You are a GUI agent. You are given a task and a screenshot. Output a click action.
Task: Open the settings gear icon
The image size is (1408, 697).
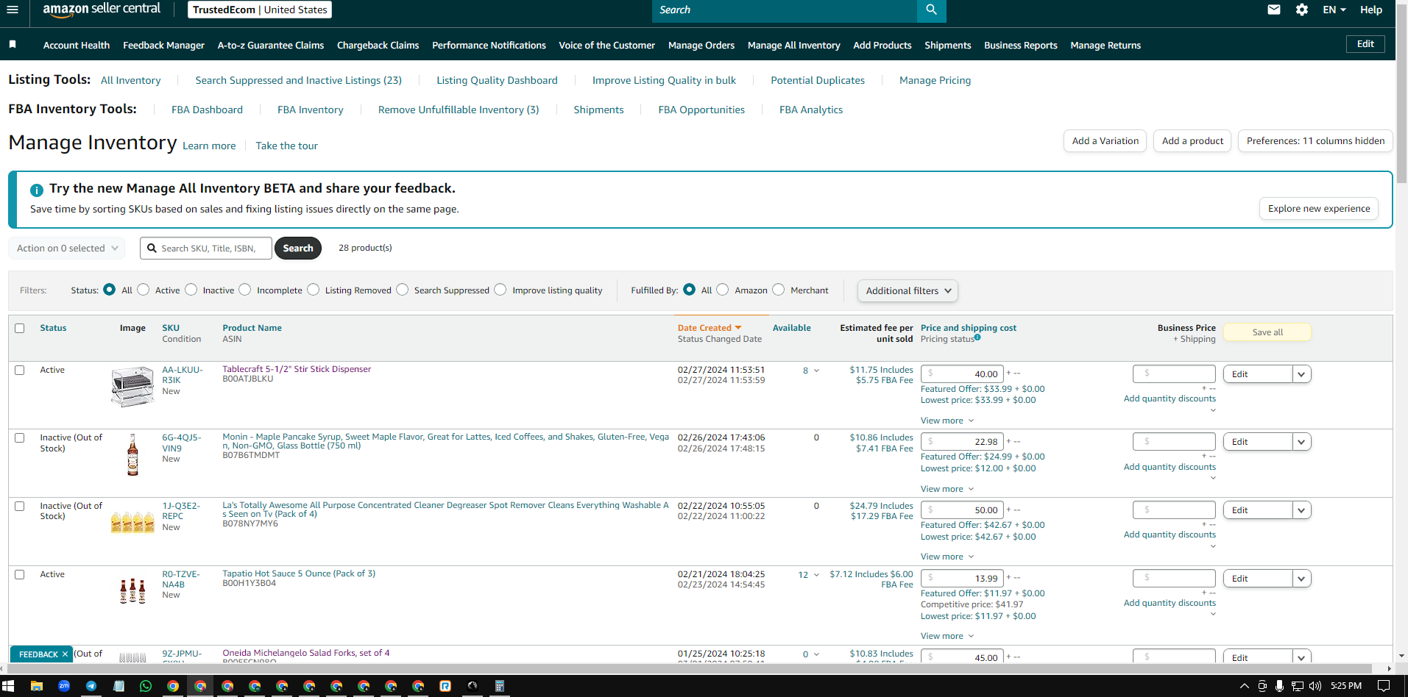tap(1302, 10)
